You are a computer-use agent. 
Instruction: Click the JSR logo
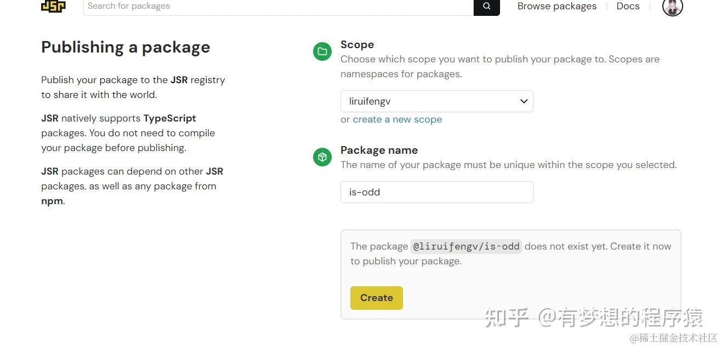pos(53,6)
